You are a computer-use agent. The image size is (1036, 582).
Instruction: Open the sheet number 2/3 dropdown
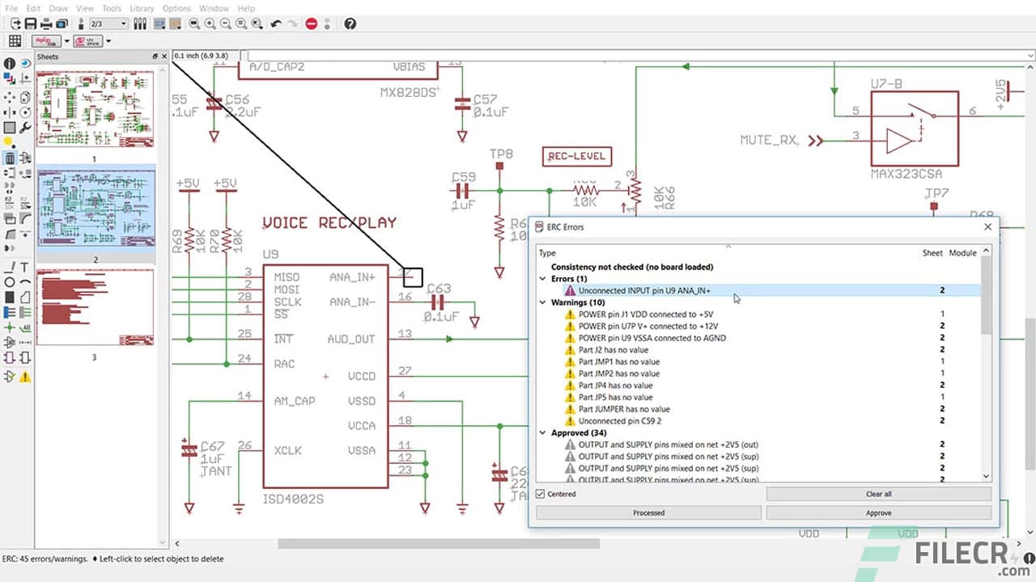point(124,24)
